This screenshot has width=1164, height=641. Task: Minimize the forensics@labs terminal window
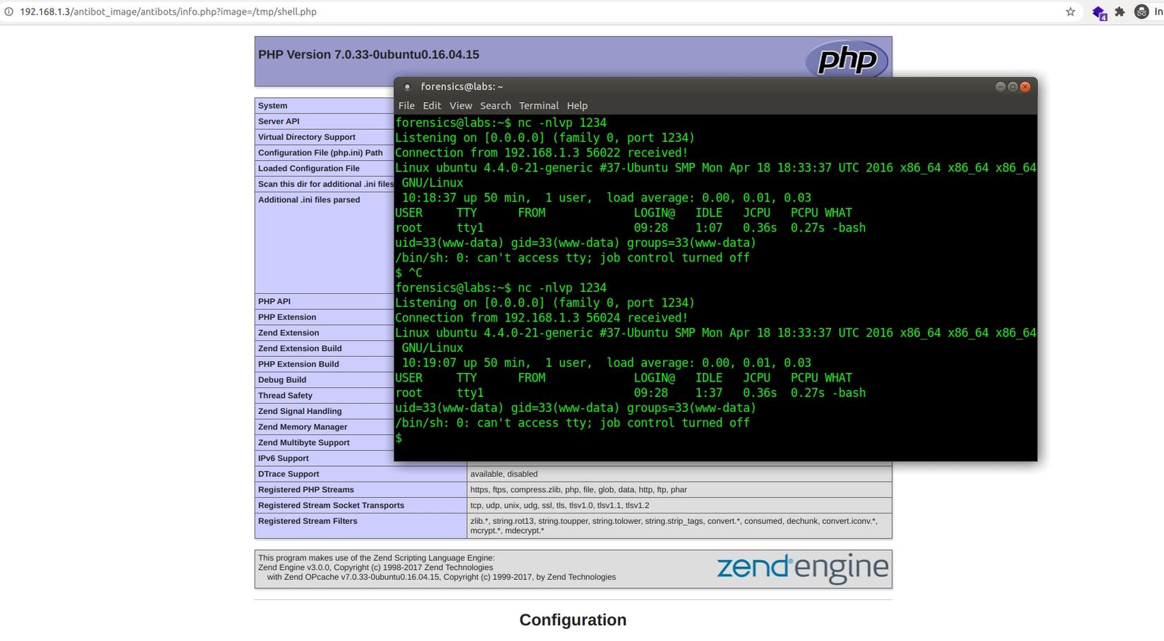[1000, 87]
